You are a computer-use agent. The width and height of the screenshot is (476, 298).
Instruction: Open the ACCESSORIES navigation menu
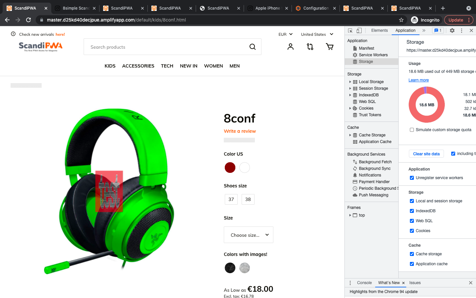138,66
